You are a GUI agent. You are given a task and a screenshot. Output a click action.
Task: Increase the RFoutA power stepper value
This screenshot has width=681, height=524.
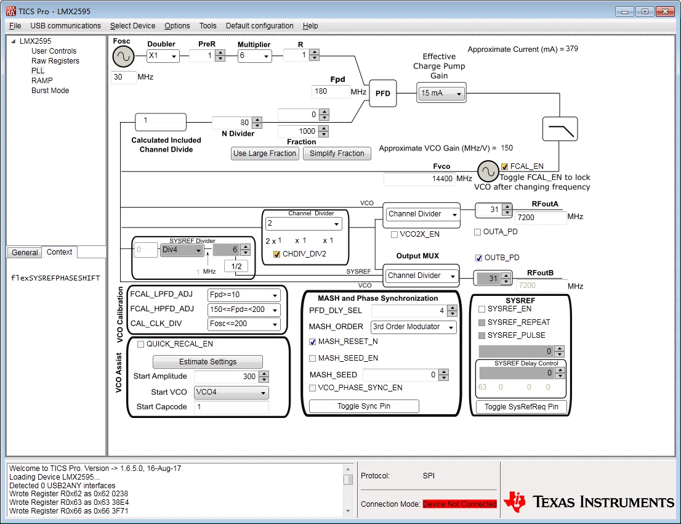[507, 207]
